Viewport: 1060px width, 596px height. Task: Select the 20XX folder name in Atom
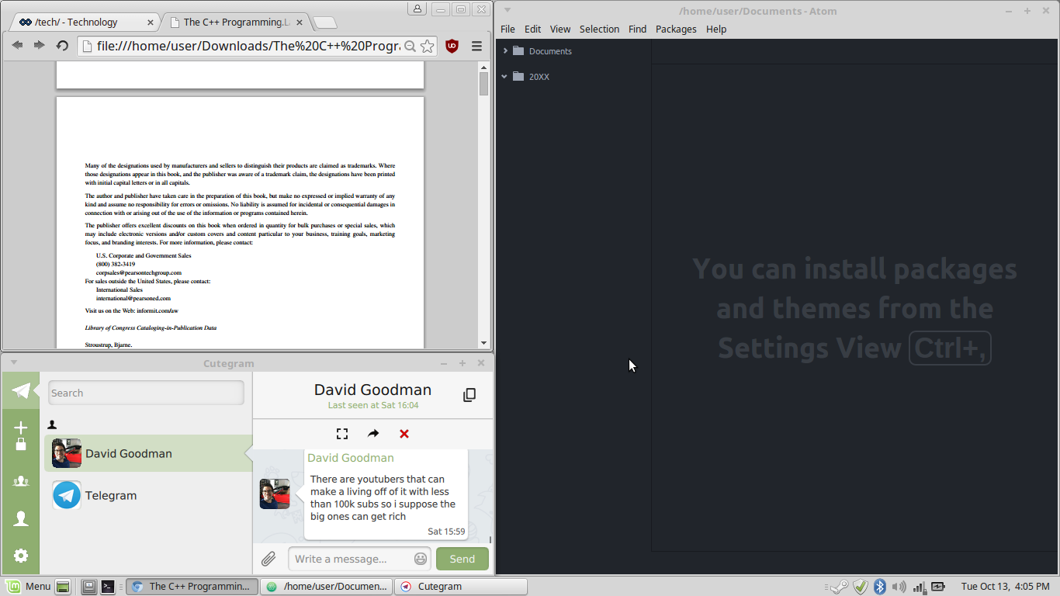(539, 77)
